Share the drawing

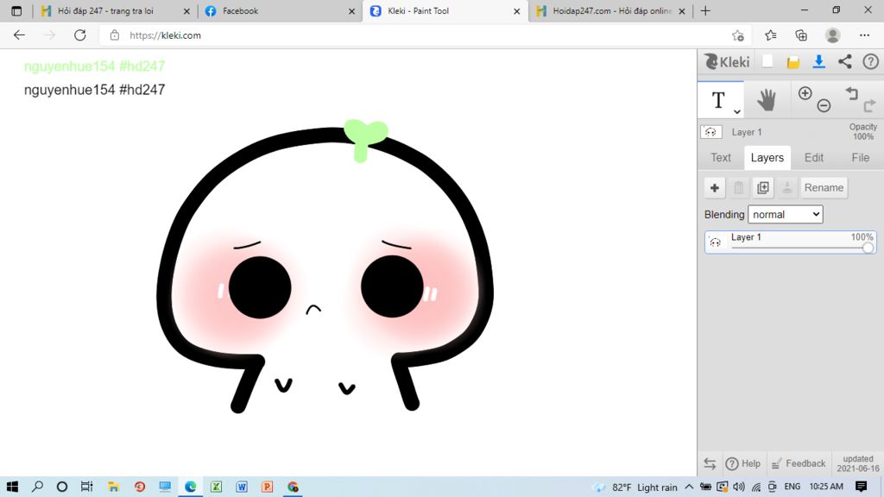click(844, 62)
